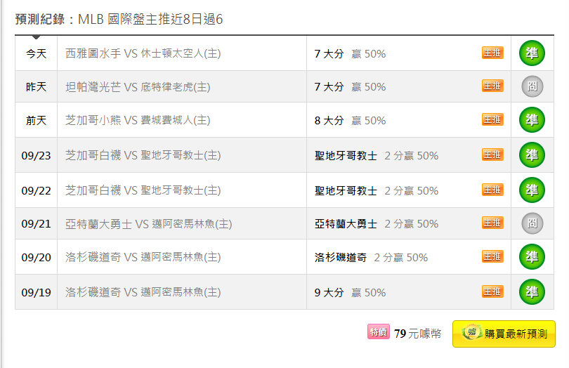Click 主推 badge in 09/22 row
Image resolution: width=569 pixels, height=368 pixels.
(492, 190)
